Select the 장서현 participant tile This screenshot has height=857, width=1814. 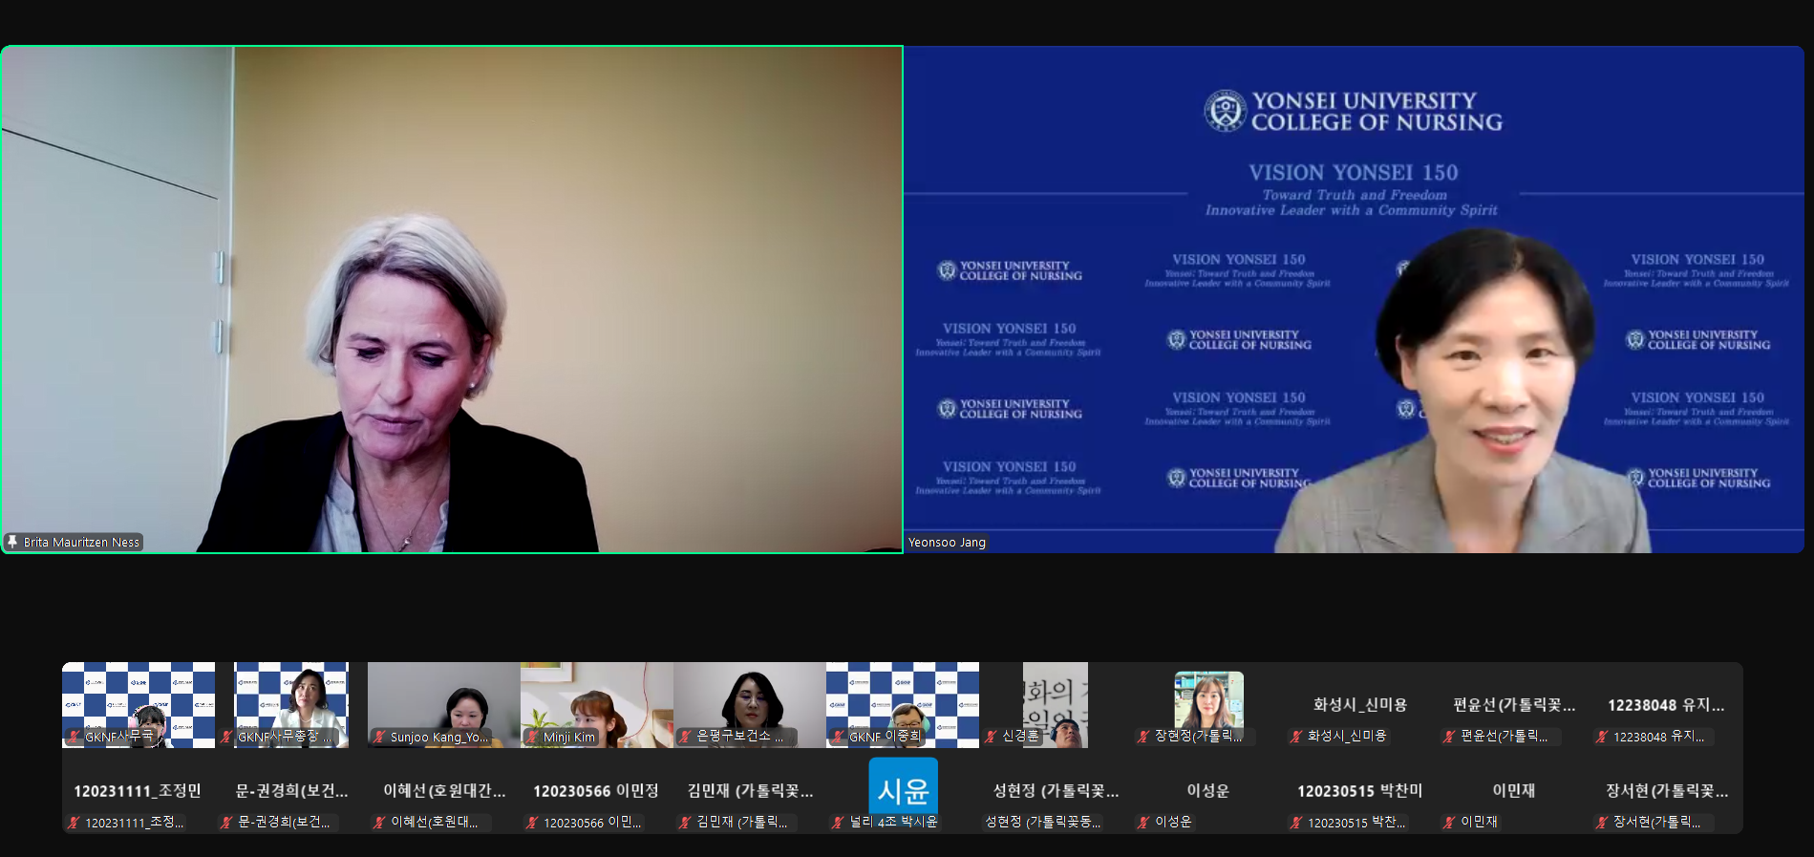click(x=1666, y=793)
